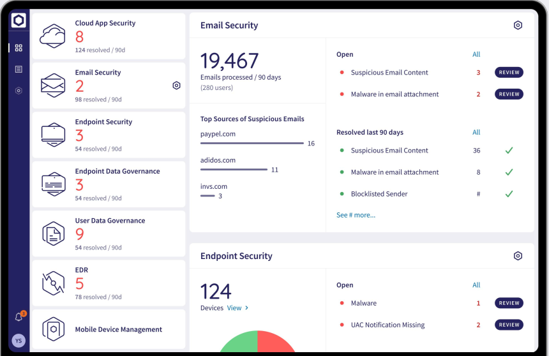Click the settings icon on the Email Security card
The width and height of the screenshot is (549, 356).
tap(176, 85)
